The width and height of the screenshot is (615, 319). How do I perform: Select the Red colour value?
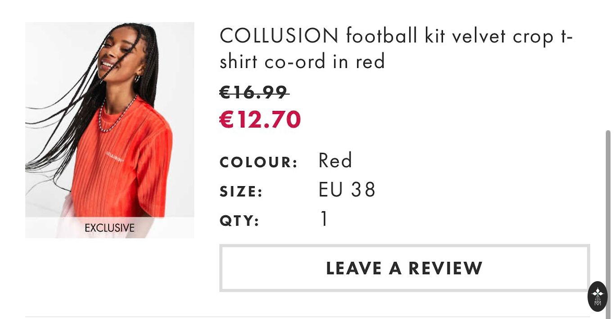click(335, 161)
